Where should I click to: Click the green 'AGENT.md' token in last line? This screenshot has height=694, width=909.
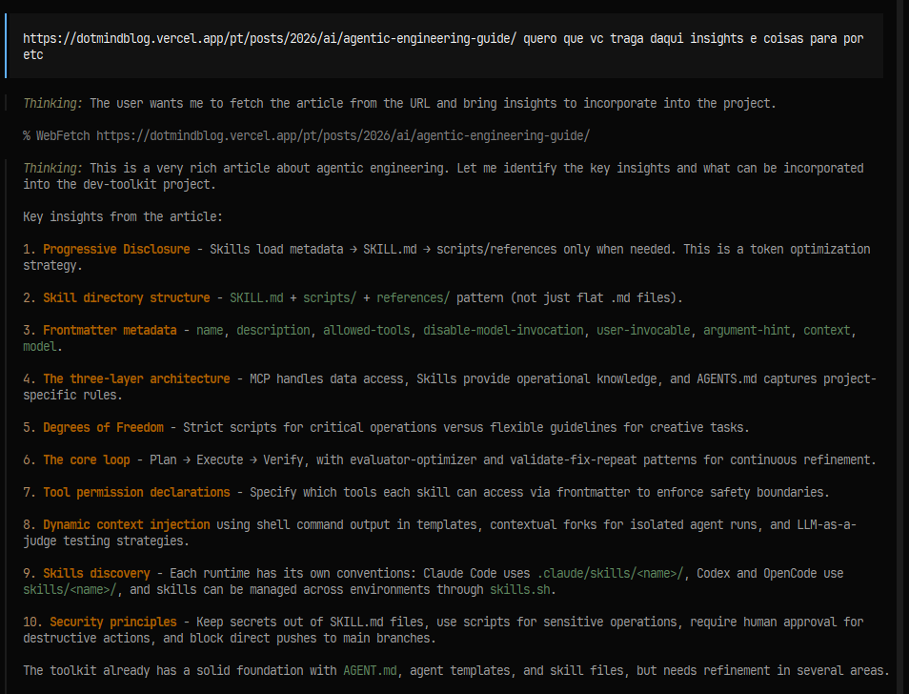[x=370, y=671]
